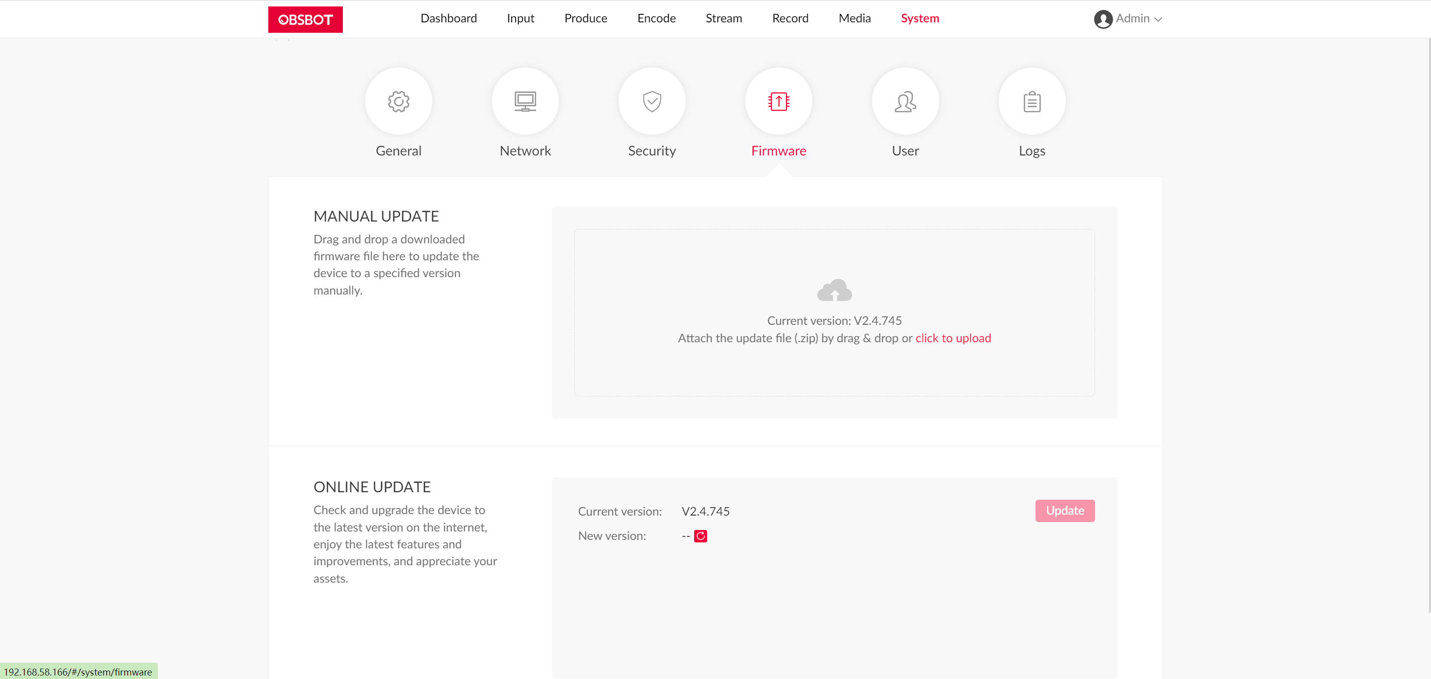Image resolution: width=1431 pixels, height=679 pixels.
Task: Open the Admin user dropdown menu
Action: pos(1129,18)
